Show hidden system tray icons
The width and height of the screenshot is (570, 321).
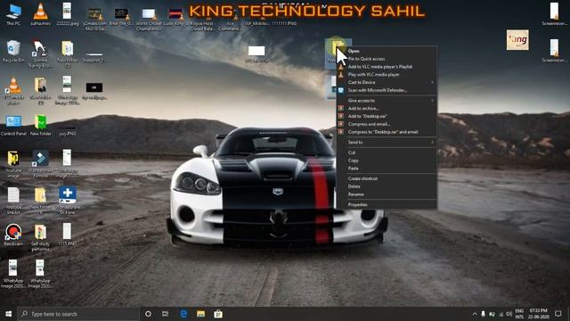click(475, 314)
